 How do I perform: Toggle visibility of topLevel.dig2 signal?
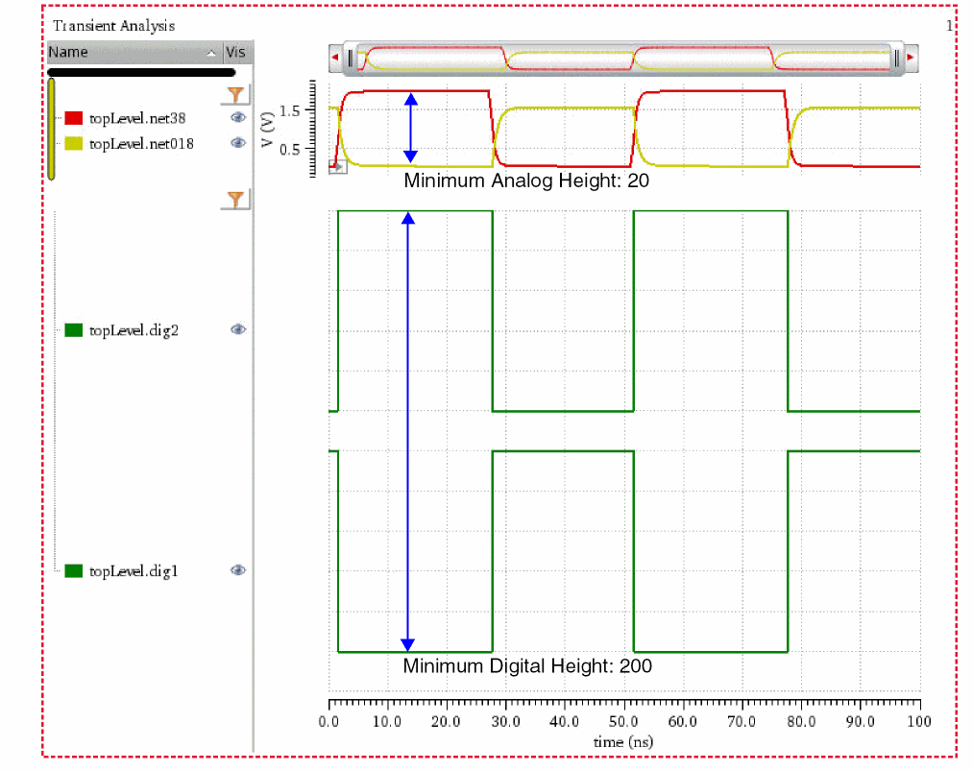pos(237,329)
